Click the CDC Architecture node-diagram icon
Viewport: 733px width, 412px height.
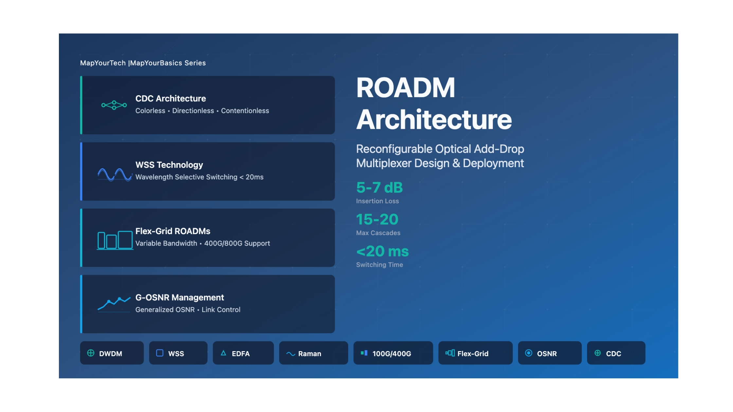(114, 105)
